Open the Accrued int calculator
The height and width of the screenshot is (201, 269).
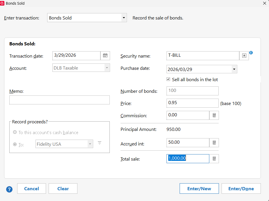214,143
